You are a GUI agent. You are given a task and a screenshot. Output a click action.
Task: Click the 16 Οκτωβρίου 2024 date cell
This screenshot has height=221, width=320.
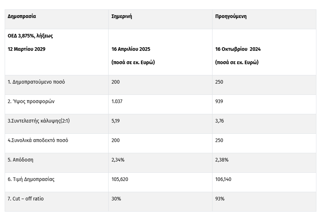(238, 49)
